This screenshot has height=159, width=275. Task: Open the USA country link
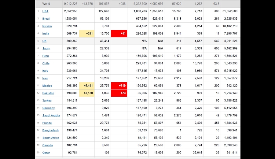45,11
